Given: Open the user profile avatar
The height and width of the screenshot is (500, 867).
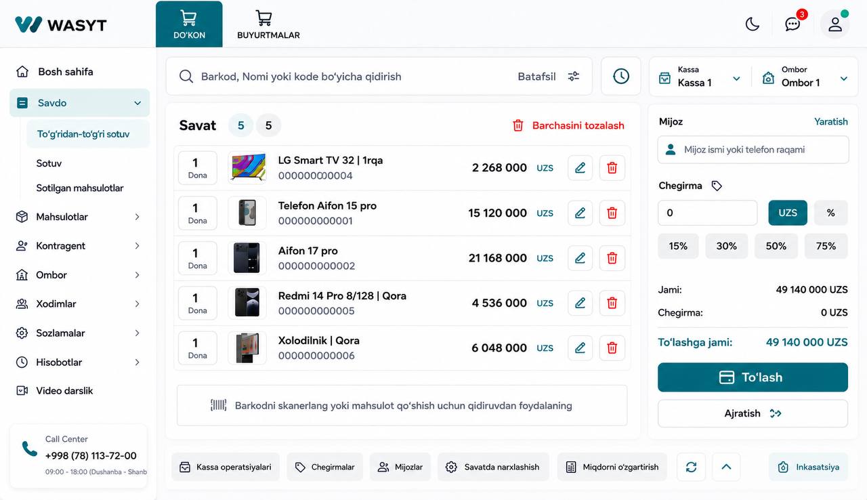Looking at the screenshot, I should 835,24.
